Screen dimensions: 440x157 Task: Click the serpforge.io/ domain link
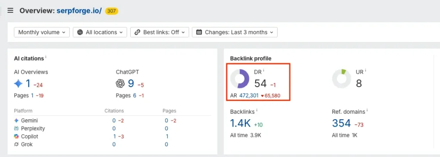click(x=79, y=11)
